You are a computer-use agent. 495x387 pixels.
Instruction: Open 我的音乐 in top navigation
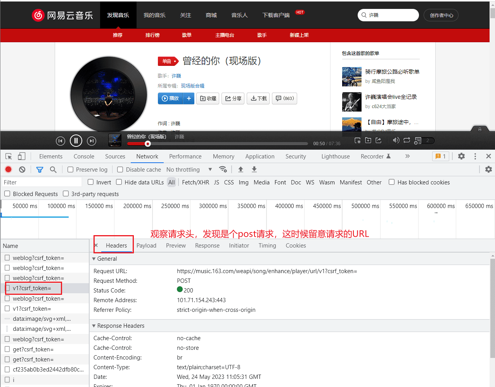pyautogui.click(x=154, y=15)
